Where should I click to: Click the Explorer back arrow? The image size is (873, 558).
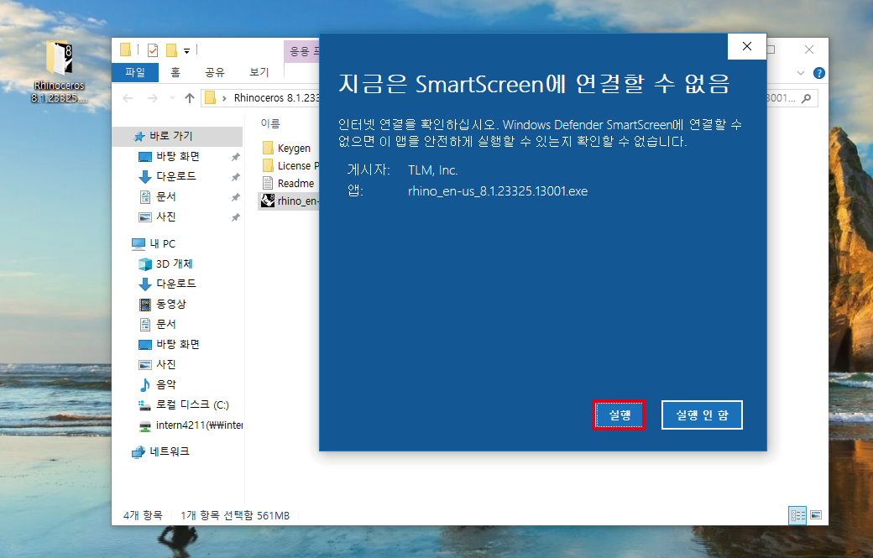128,98
